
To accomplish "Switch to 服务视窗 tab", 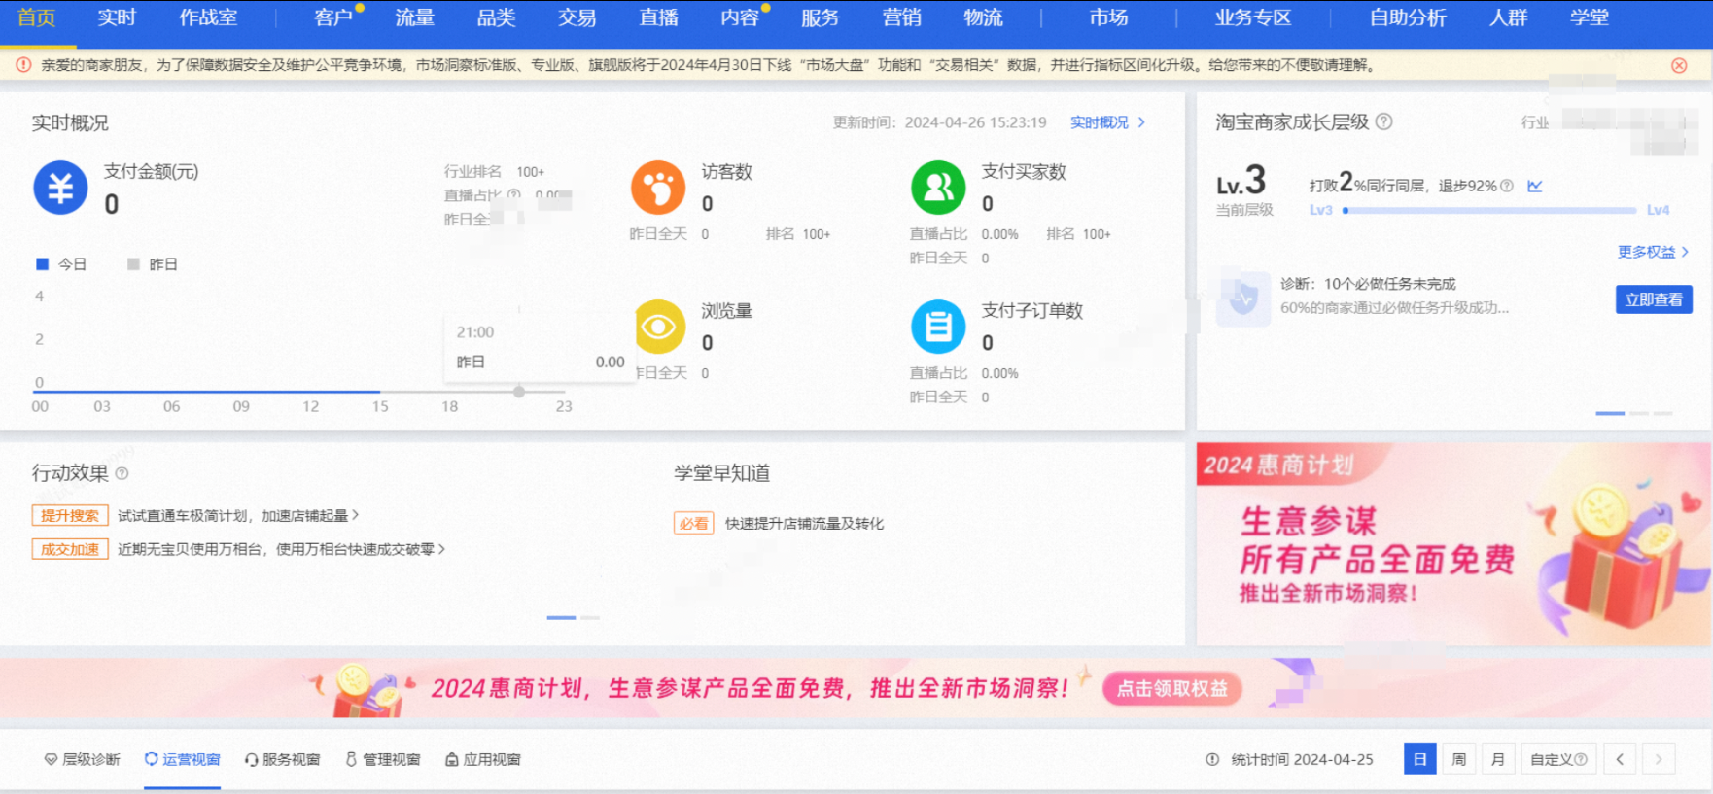I will point(282,760).
